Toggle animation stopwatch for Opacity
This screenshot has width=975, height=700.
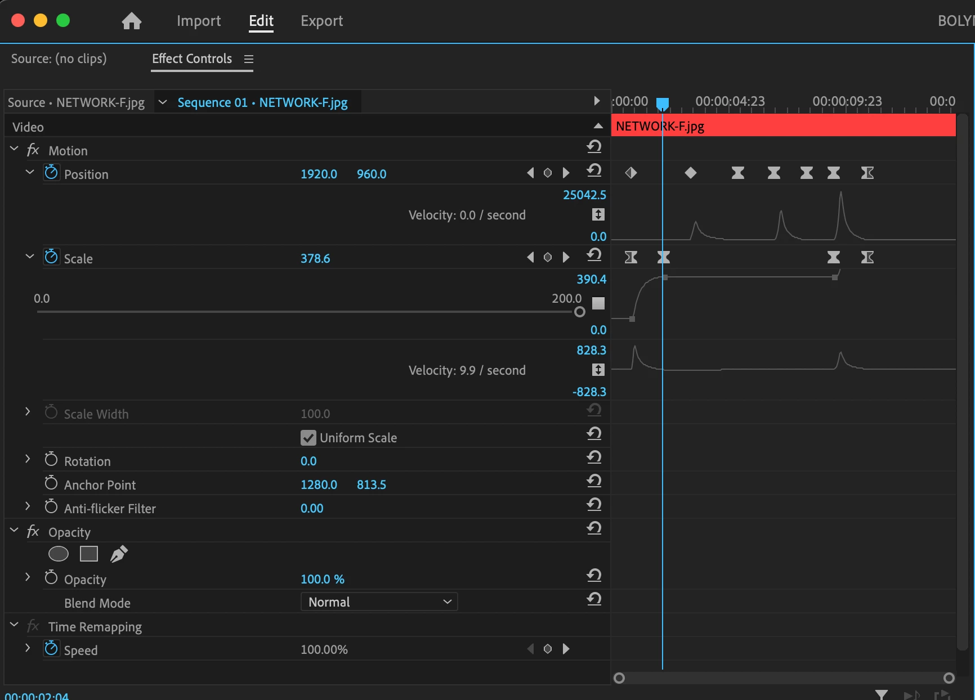(51, 577)
